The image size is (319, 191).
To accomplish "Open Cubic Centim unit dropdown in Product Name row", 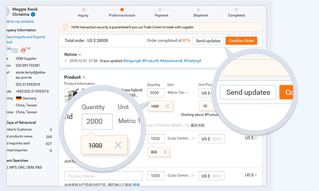I will point(181,176).
